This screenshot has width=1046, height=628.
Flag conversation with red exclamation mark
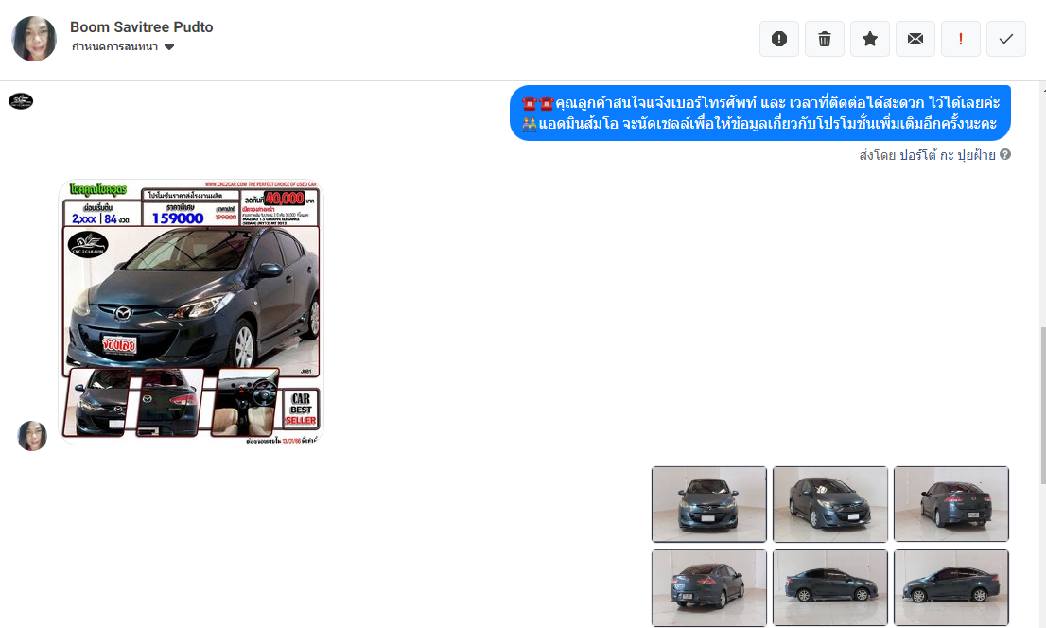click(x=961, y=39)
